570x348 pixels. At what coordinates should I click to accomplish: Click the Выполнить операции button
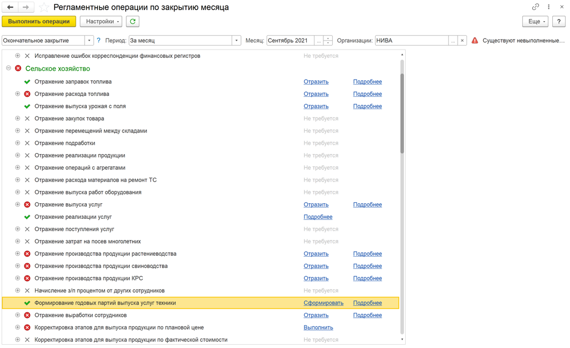pyautogui.click(x=39, y=21)
